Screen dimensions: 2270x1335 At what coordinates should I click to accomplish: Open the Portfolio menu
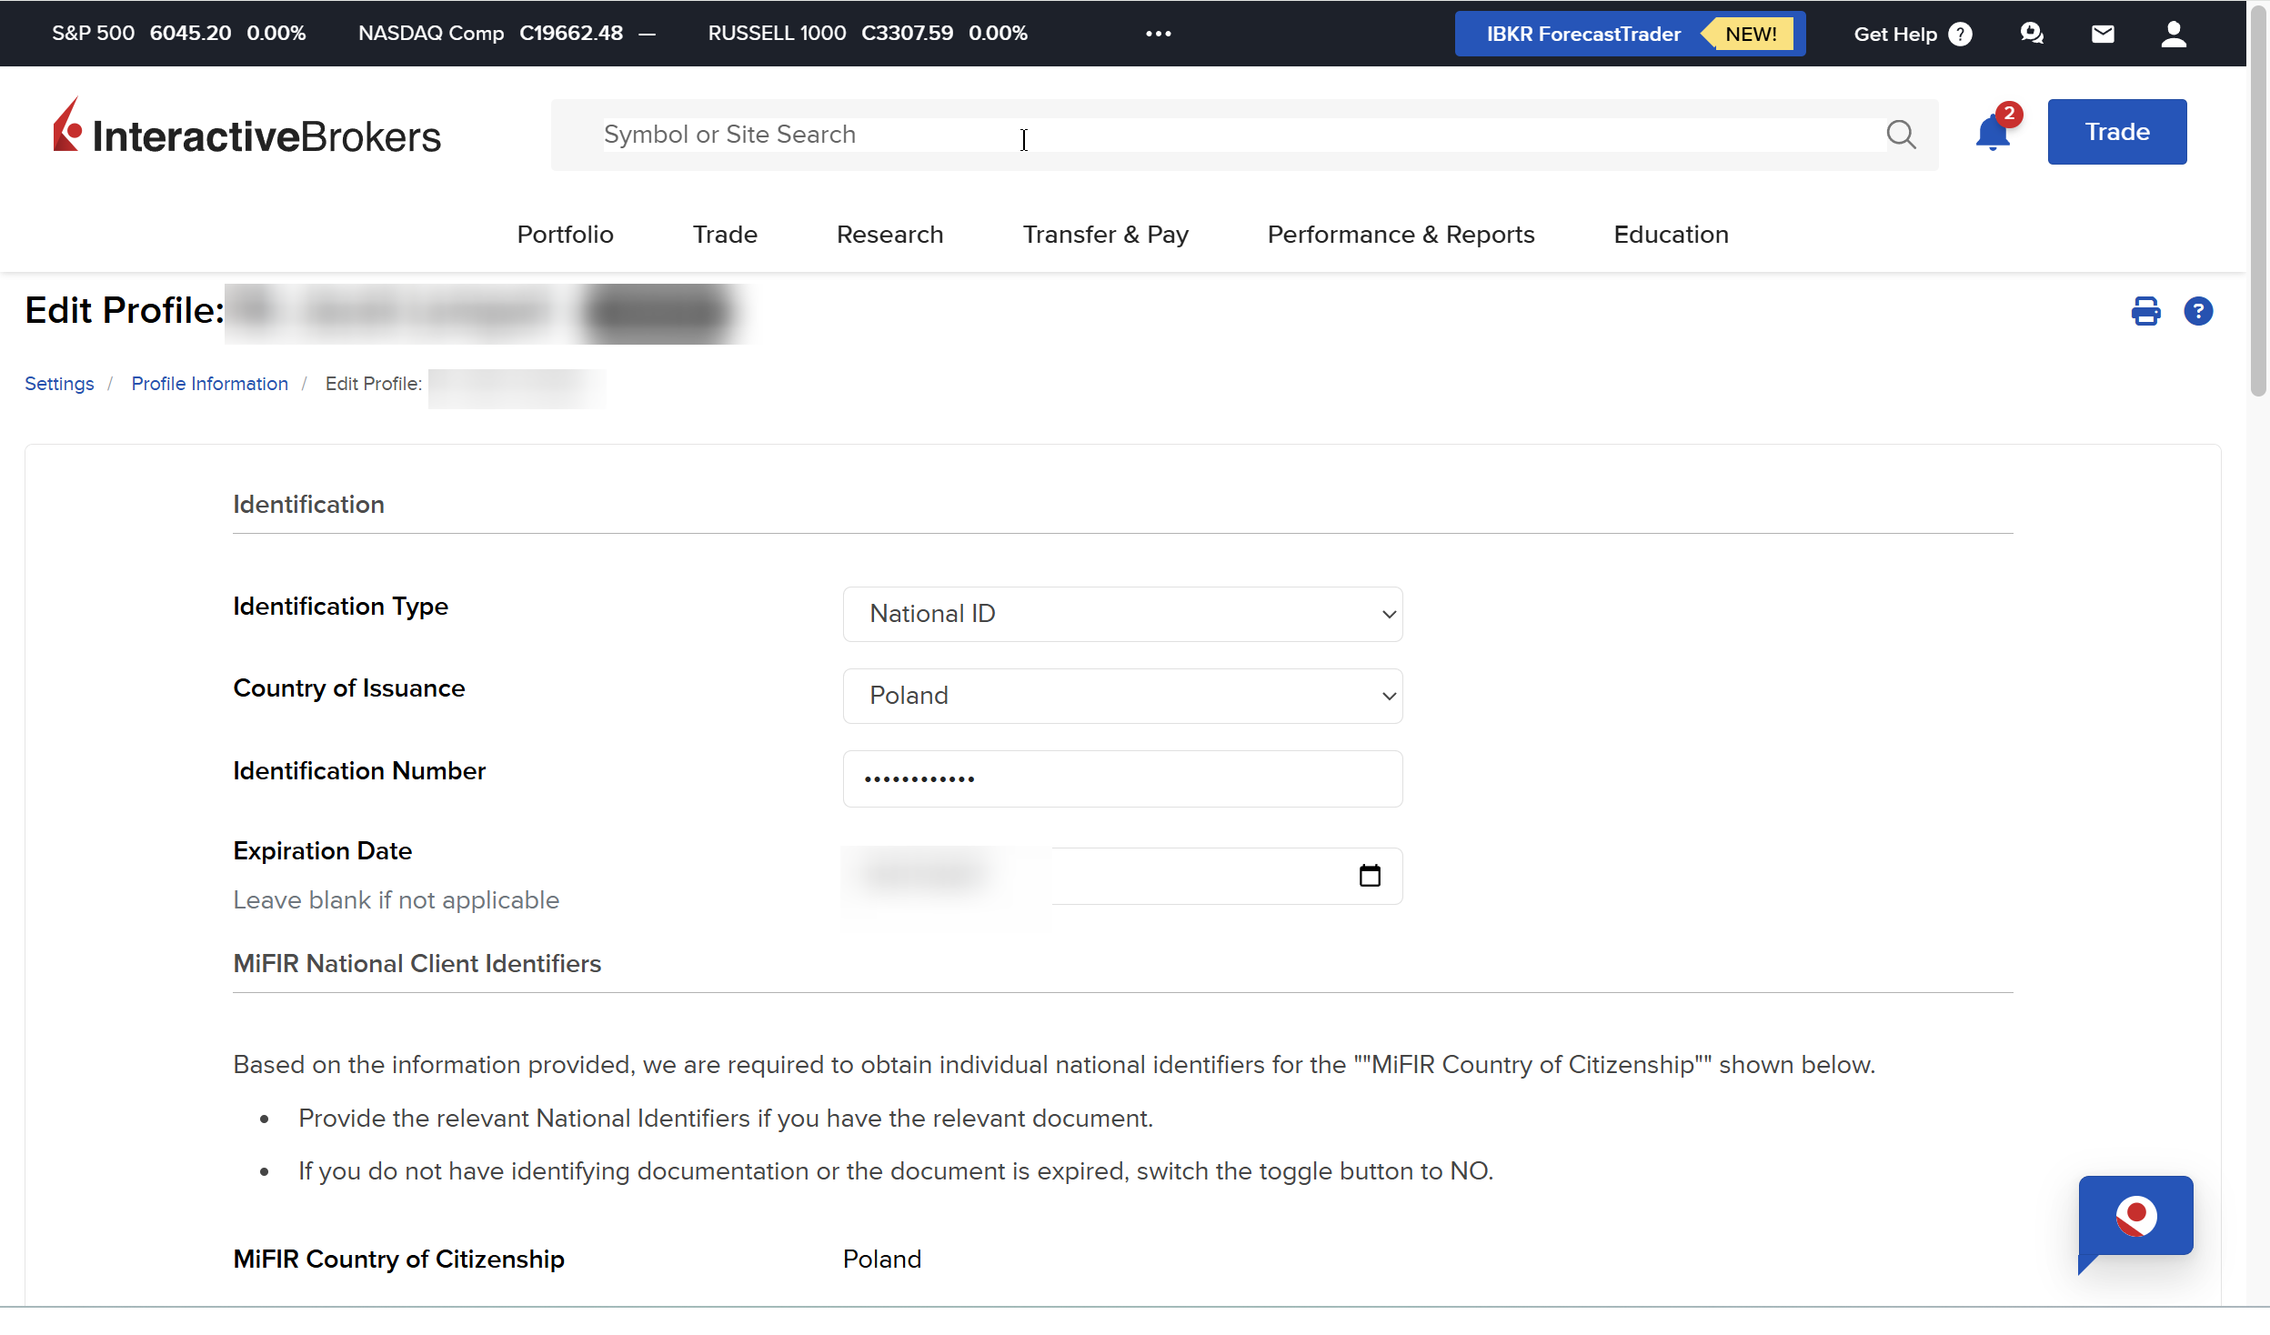[x=565, y=235]
